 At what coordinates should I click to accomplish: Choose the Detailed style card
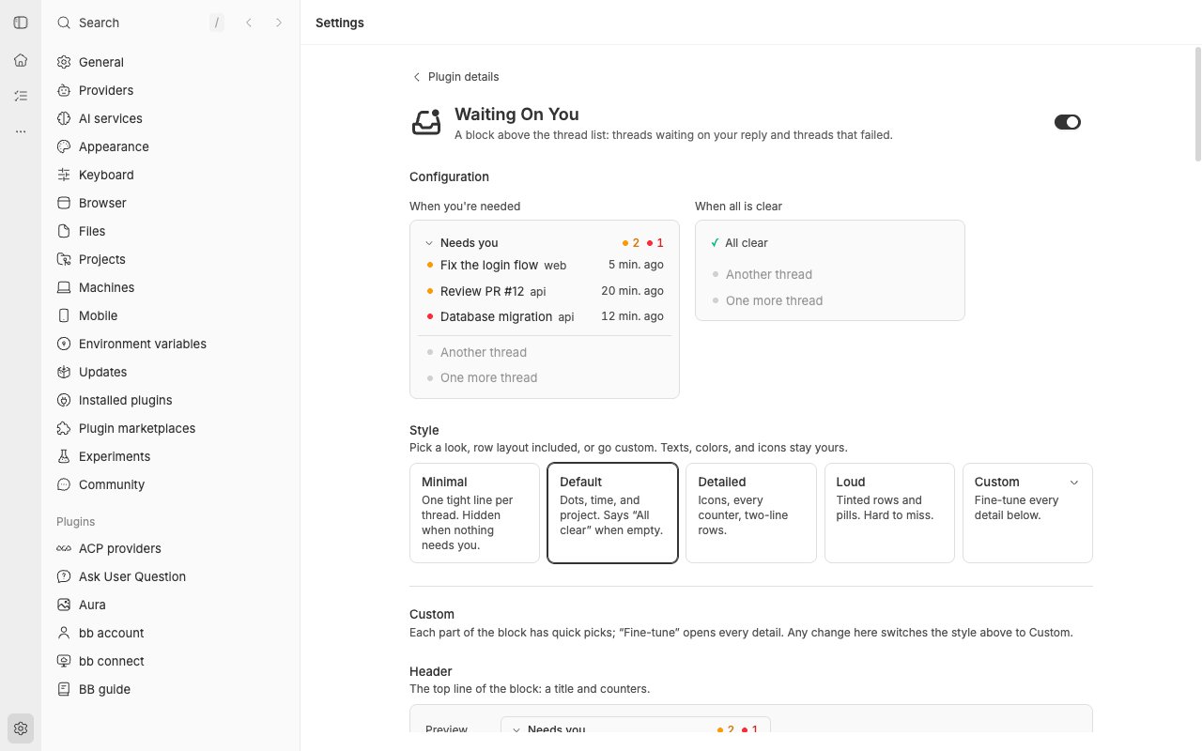tap(751, 513)
